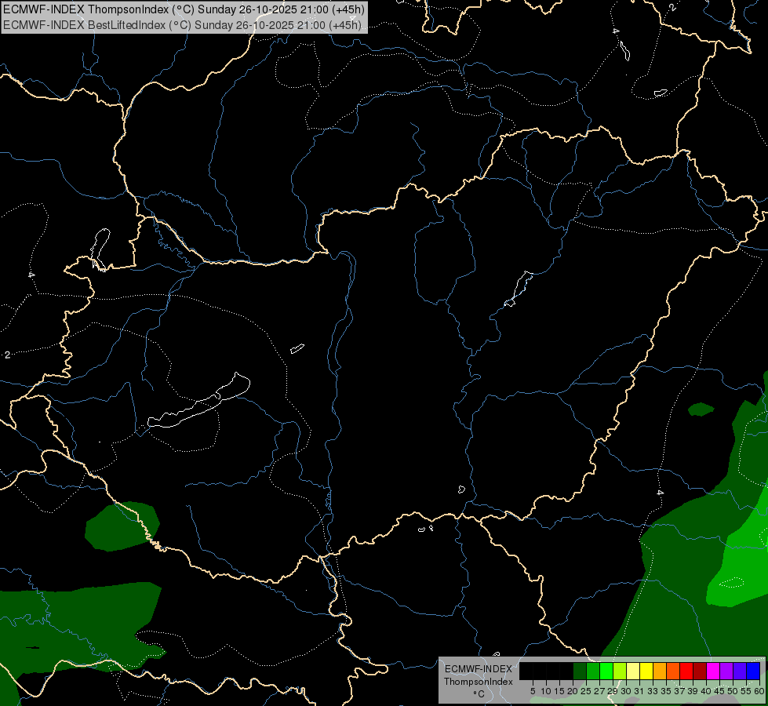Viewport: 768px width, 706px height.
Task: Click the bright green 27–29 legend swatch
Action: 606,671
